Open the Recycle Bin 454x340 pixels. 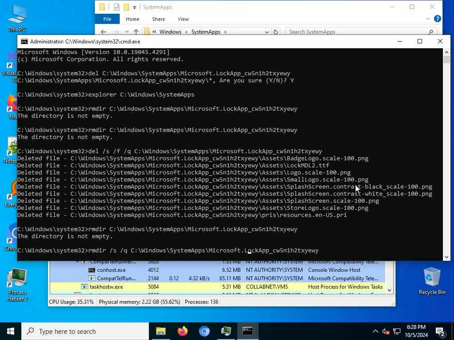click(432, 281)
